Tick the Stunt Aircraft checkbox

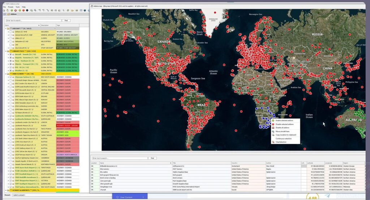(10, 48)
